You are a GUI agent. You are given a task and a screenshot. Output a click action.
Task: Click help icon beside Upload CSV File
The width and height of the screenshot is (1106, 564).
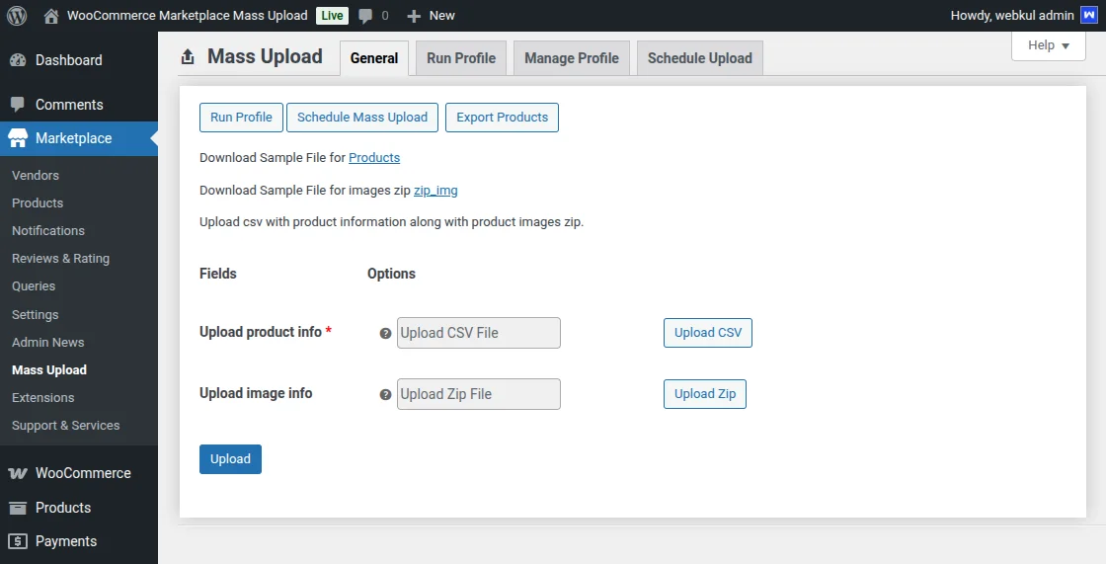[x=386, y=334]
